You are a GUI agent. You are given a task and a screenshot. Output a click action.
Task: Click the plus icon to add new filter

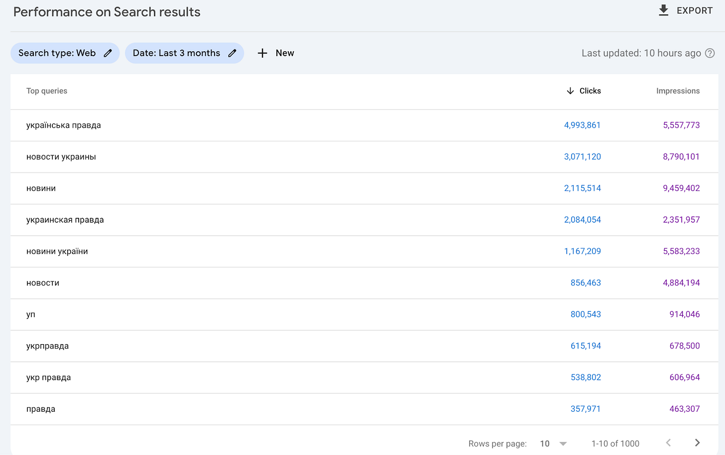(x=262, y=53)
